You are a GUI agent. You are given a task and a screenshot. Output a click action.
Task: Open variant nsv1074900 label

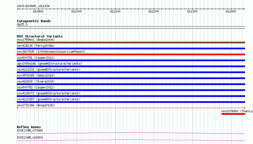click(x=237, y=111)
